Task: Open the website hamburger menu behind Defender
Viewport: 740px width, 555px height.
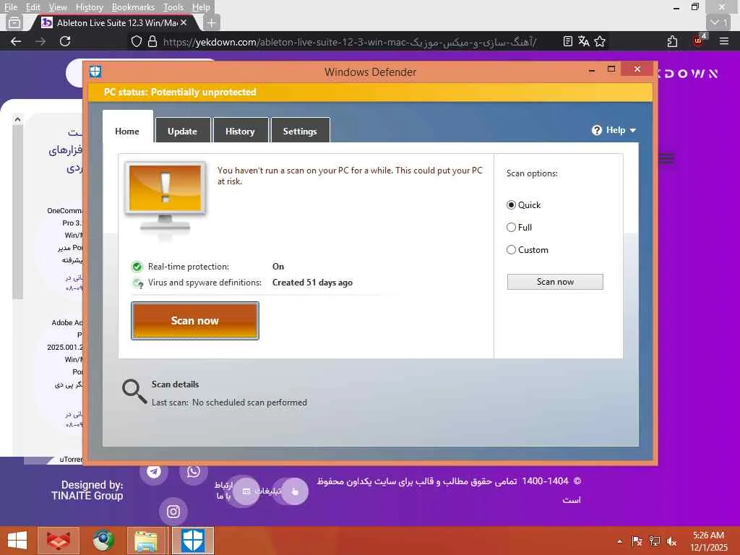Action: pyautogui.click(x=666, y=158)
